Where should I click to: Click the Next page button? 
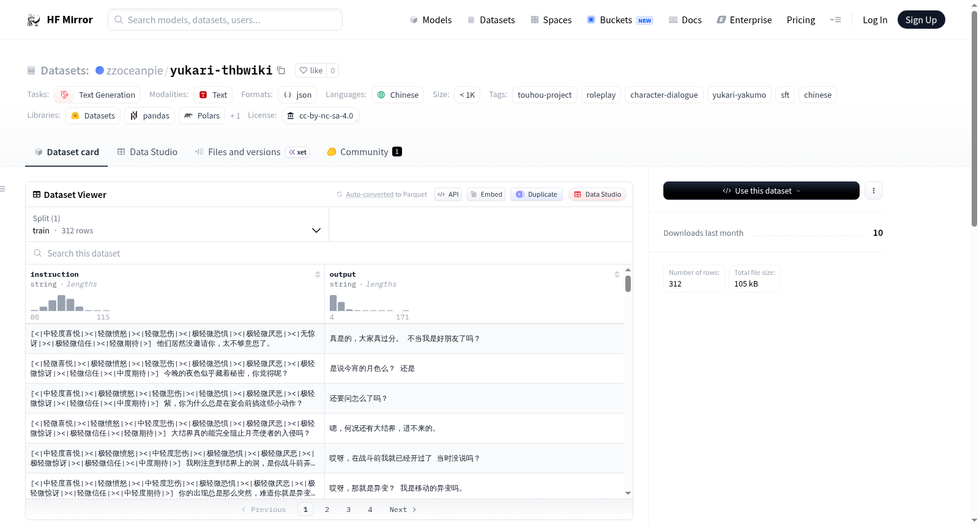click(x=403, y=510)
